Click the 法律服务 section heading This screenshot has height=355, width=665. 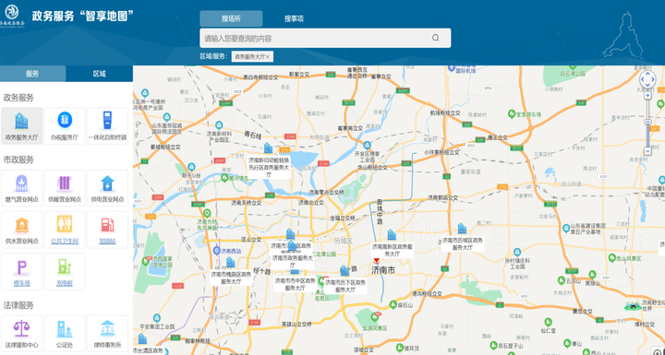tap(18, 305)
